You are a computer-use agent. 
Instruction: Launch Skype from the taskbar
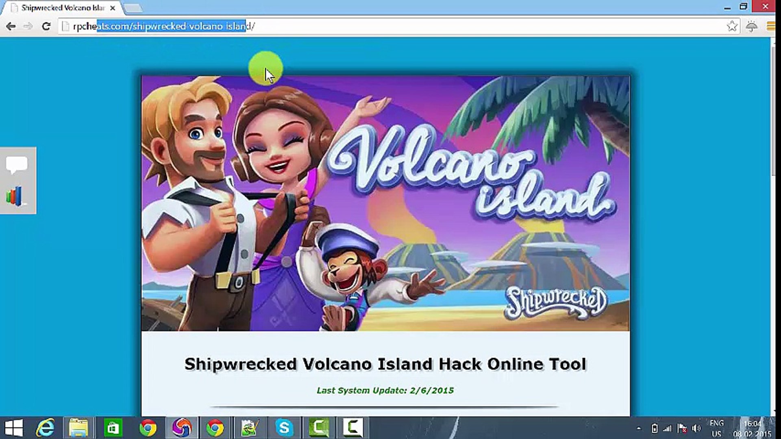tap(284, 428)
